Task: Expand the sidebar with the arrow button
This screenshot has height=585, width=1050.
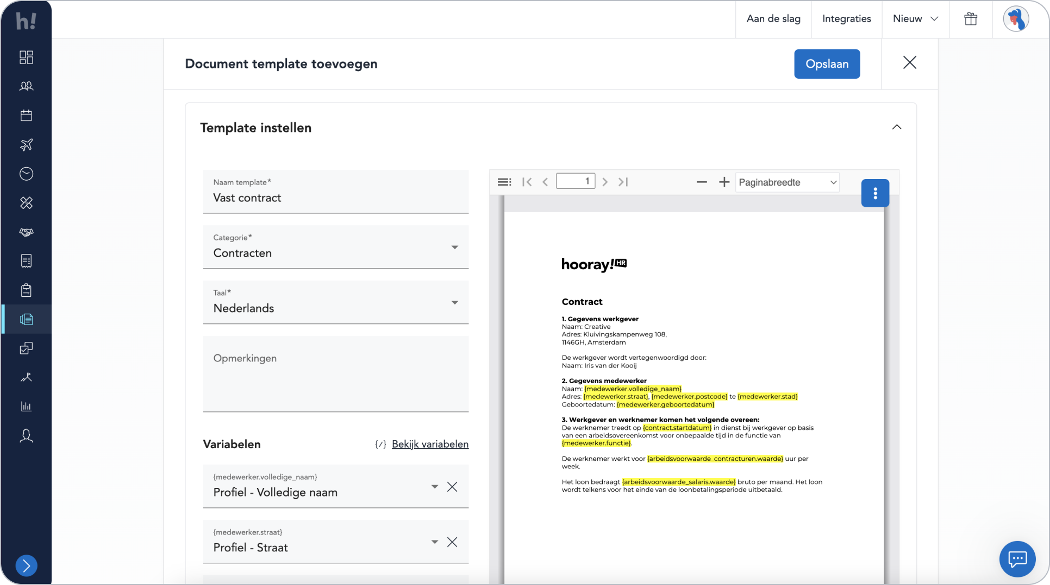Action: coord(26,565)
